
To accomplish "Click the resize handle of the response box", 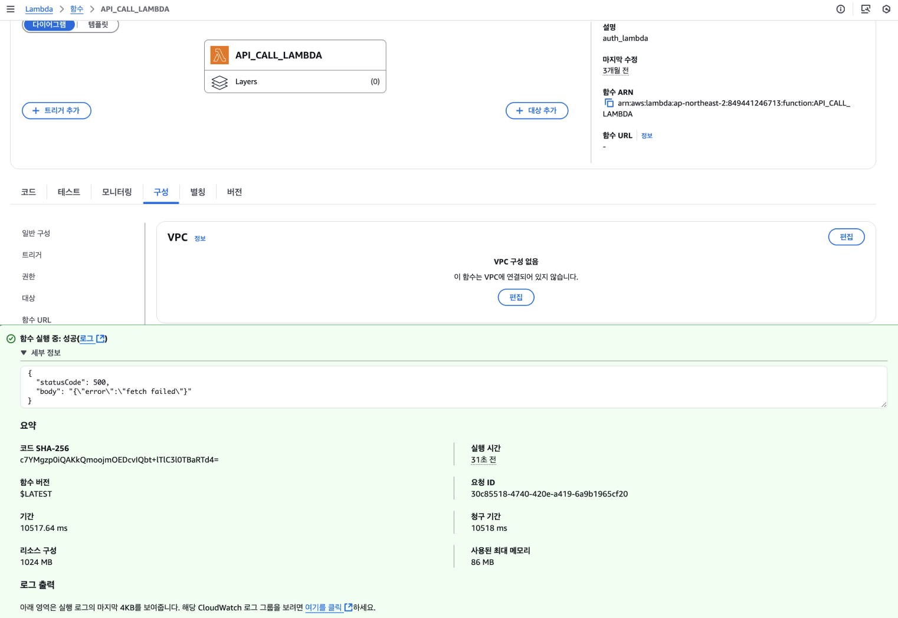I will tap(883, 404).
